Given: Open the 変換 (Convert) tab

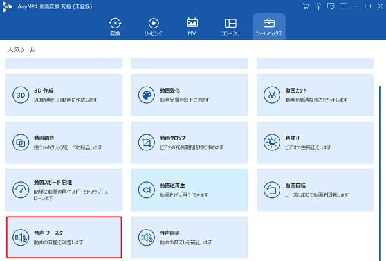Looking at the screenshot, I should click(x=115, y=27).
